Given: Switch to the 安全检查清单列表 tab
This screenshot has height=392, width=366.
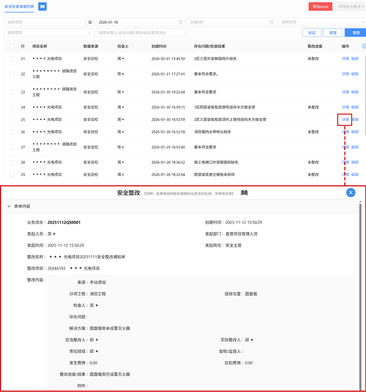Looking at the screenshot, I should (19, 6).
